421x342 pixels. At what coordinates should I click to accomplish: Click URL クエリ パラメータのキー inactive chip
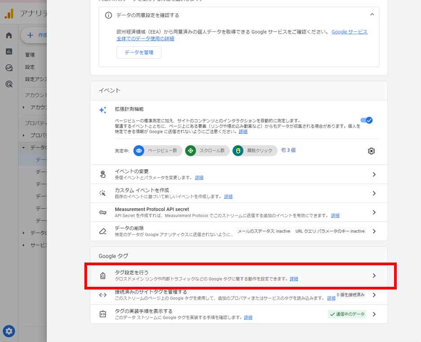[x=330, y=231]
